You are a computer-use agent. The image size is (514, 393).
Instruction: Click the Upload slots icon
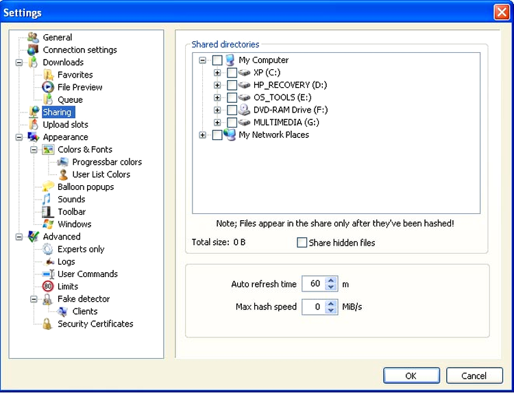tap(34, 125)
